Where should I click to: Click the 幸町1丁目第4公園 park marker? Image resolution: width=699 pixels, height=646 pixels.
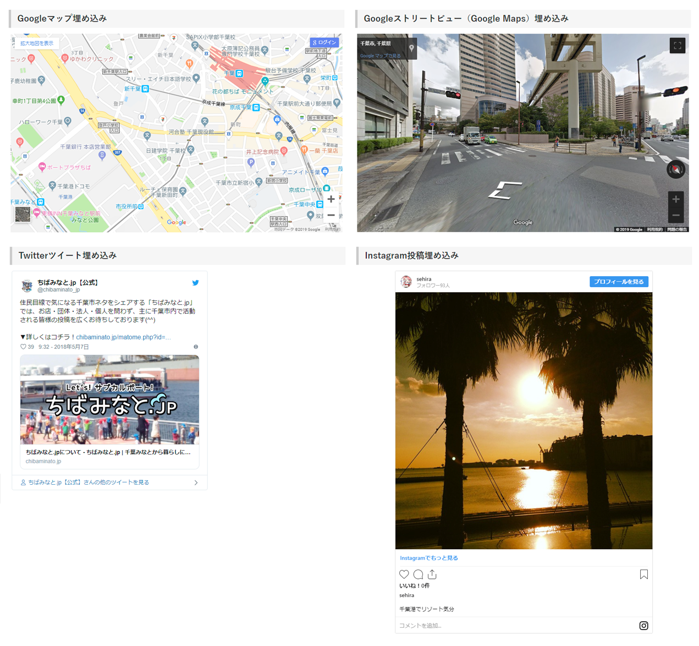[61, 100]
